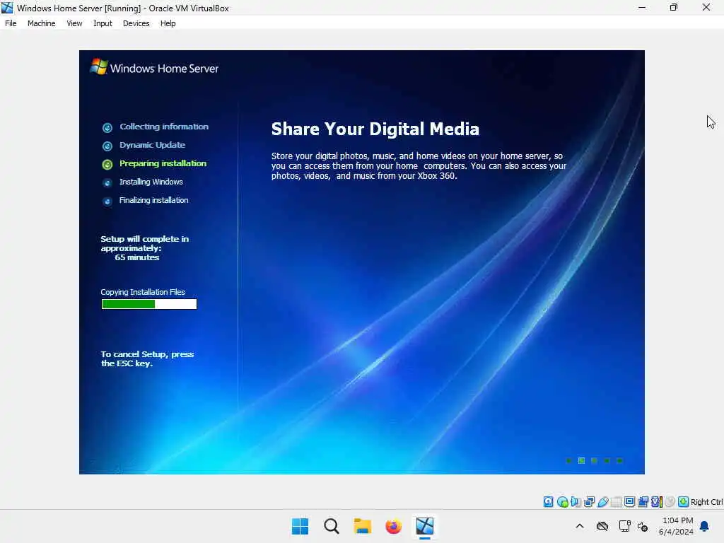This screenshot has width=724, height=543.
Task: Open the File menu
Action: click(x=11, y=23)
